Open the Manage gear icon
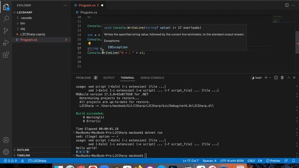The image size is (299, 168). point(6,152)
